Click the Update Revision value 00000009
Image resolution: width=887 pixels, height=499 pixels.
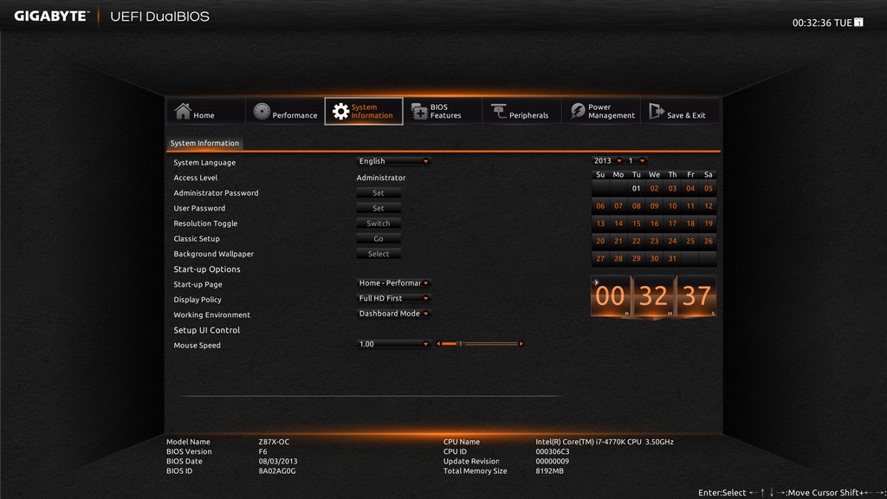[552, 461]
